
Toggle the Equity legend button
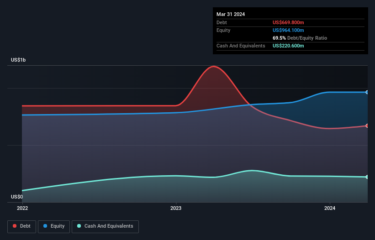click(x=54, y=226)
